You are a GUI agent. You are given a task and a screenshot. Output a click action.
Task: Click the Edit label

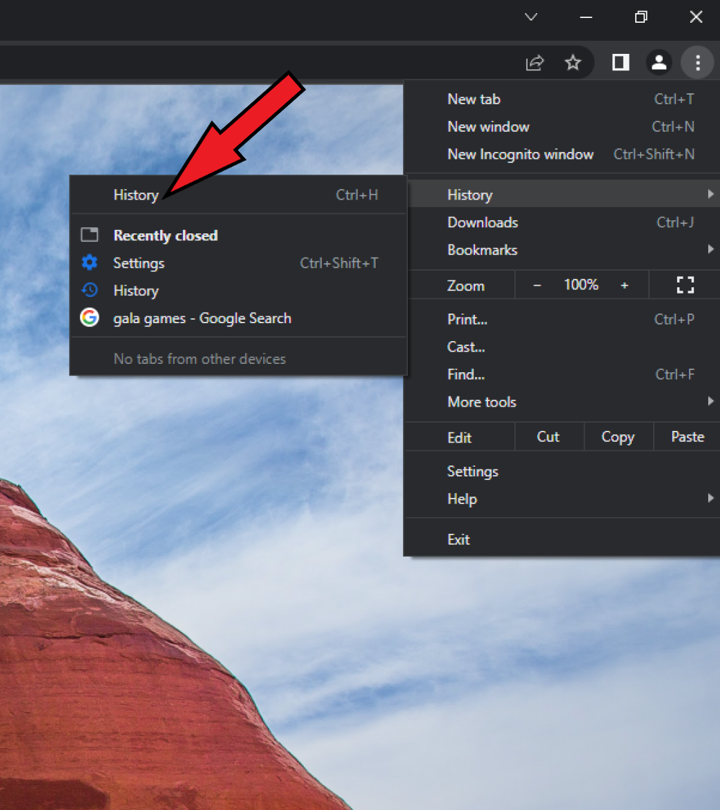pyautogui.click(x=459, y=438)
